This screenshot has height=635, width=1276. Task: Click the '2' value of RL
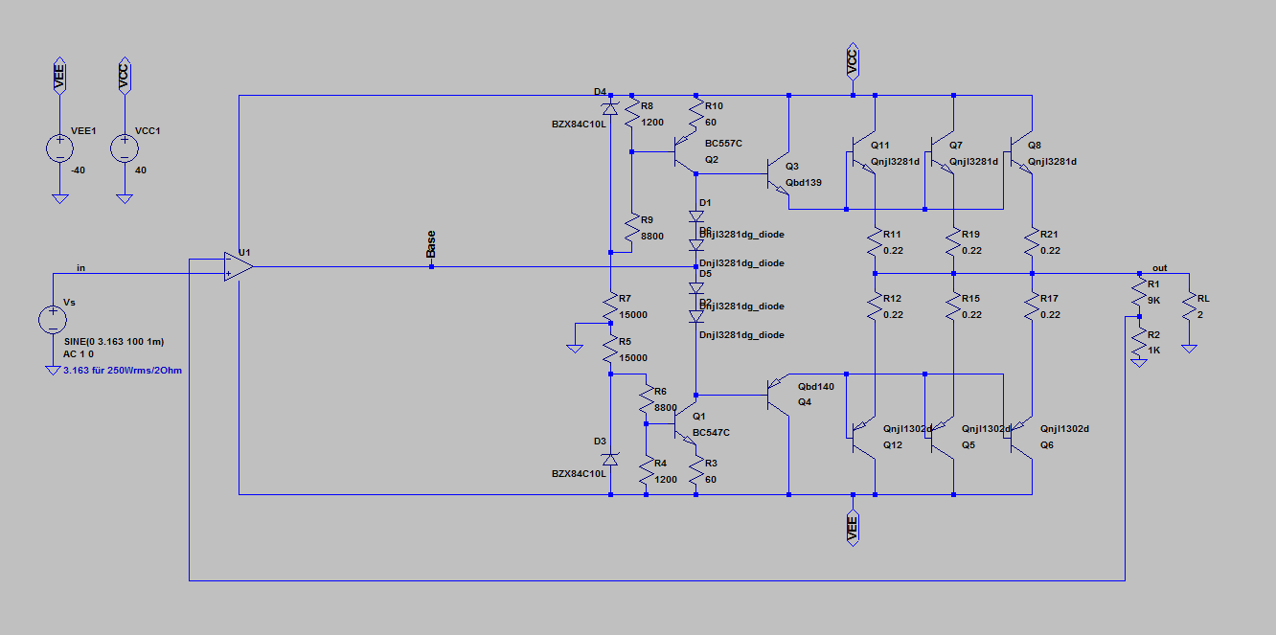coord(1201,315)
